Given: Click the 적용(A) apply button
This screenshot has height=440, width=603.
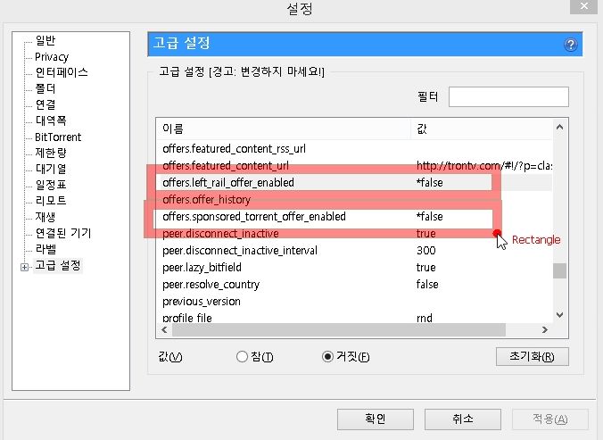Looking at the screenshot, I should [550, 419].
